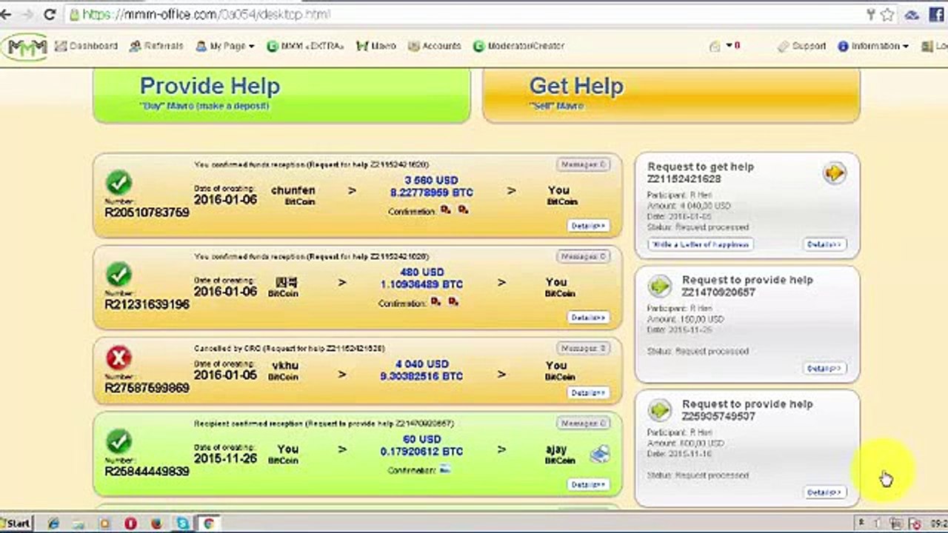Click the Facebook extension icon in the browser toolbar
This screenshot has height=533, width=948.
click(x=936, y=15)
